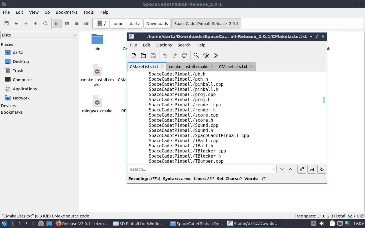This screenshot has width=365, height=228.
Task: Open the search history dropdown arrow
Action: point(274,169)
